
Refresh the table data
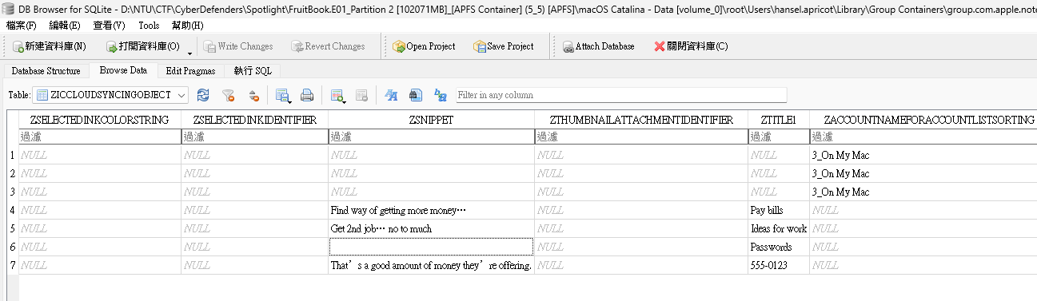pos(203,95)
